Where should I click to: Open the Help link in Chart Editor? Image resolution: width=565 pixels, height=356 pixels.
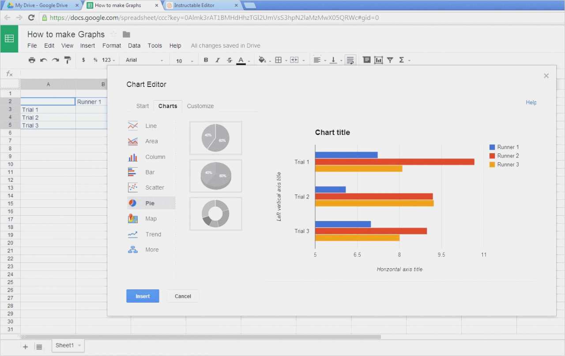pyautogui.click(x=531, y=102)
